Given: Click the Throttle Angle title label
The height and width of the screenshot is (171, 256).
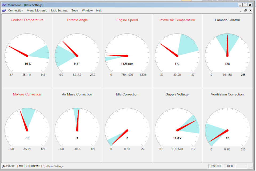Looking at the screenshot, I should pyautogui.click(x=77, y=20).
